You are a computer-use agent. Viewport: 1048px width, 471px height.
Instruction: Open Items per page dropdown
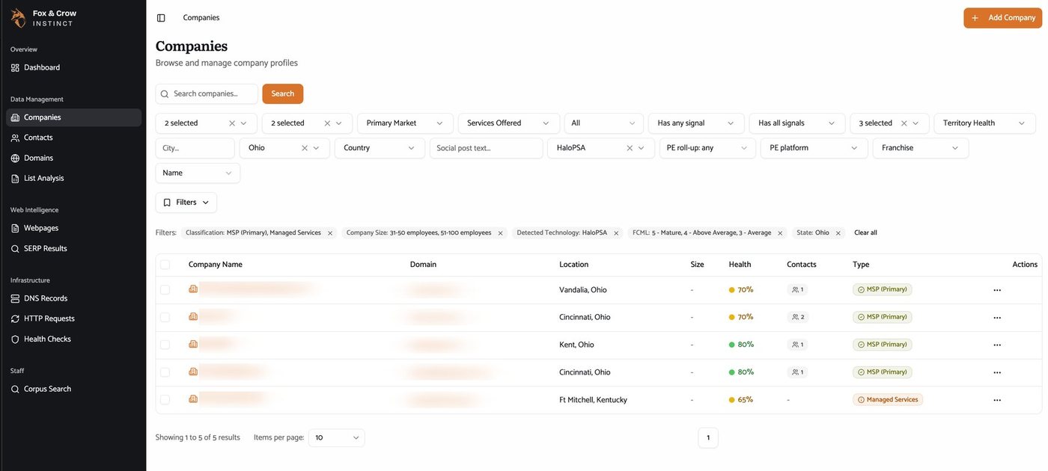click(x=337, y=437)
